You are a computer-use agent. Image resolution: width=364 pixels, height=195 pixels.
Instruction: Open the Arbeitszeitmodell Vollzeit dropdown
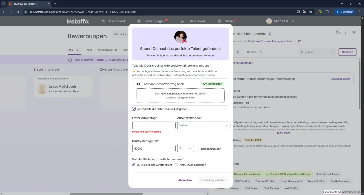204,125
